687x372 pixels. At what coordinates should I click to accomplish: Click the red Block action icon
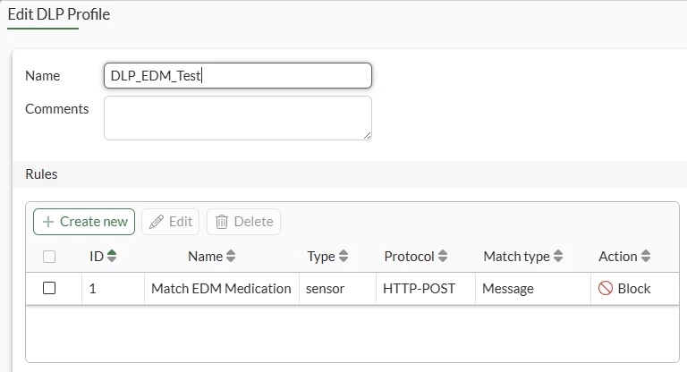tap(605, 288)
